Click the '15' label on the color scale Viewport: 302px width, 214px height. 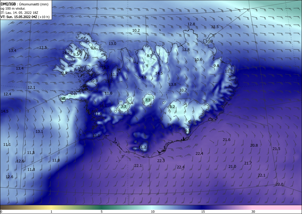pos(203,212)
